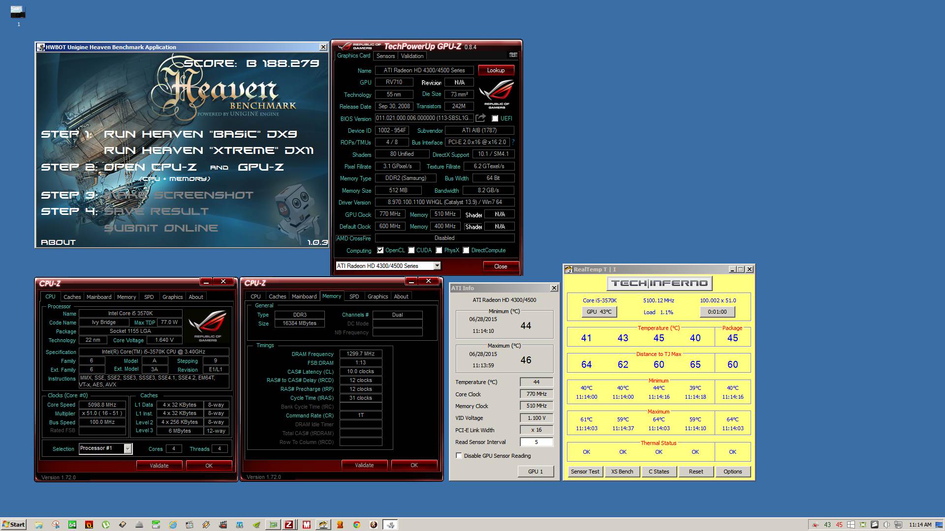This screenshot has height=531, width=945.
Task: Toggle the PhysX checkbox
Action: [439, 250]
